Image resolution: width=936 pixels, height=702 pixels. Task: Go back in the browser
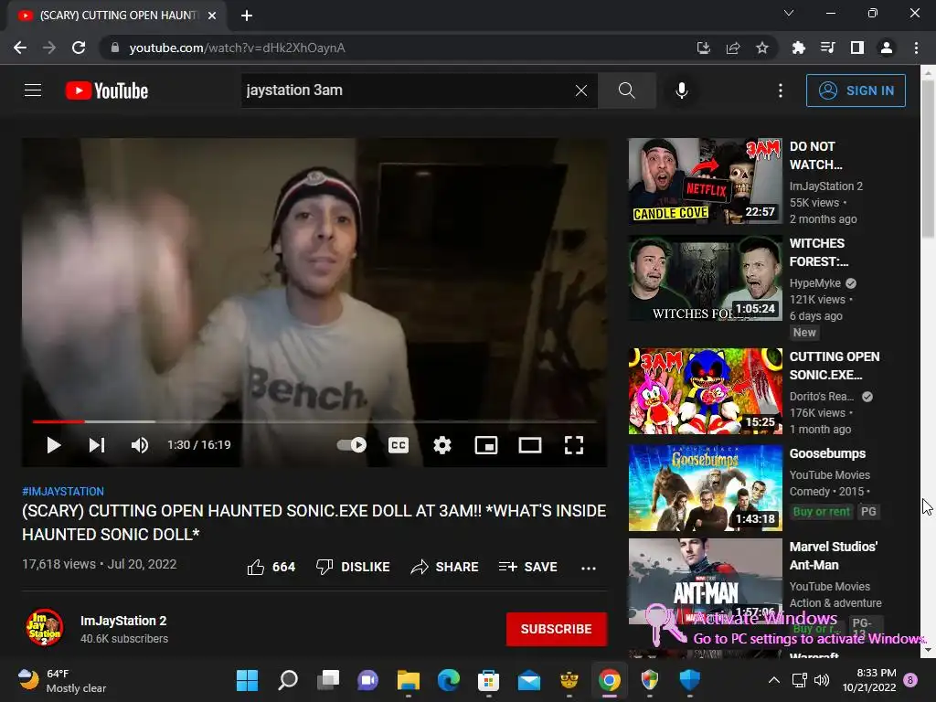[x=20, y=48]
